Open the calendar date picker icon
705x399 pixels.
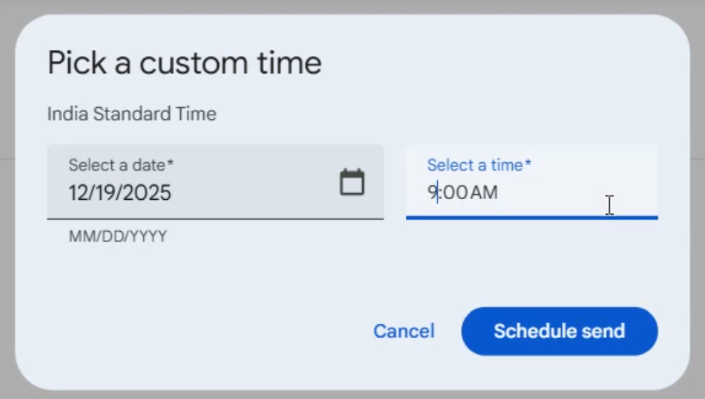coord(352,183)
